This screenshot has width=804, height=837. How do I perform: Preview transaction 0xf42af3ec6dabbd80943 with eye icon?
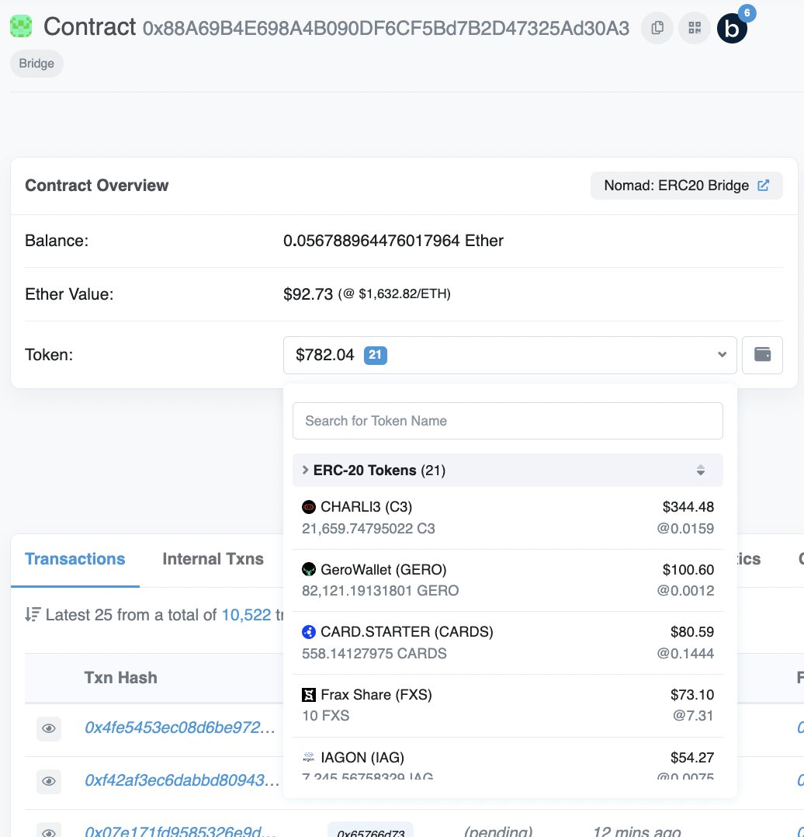coord(49,781)
